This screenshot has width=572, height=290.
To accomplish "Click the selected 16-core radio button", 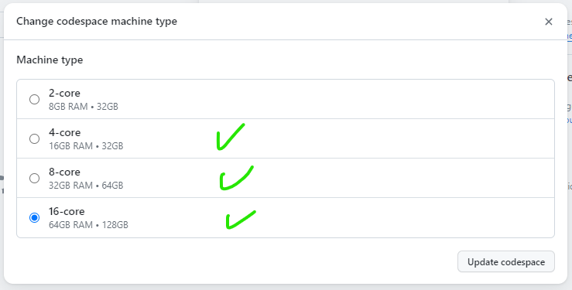I will pos(34,218).
